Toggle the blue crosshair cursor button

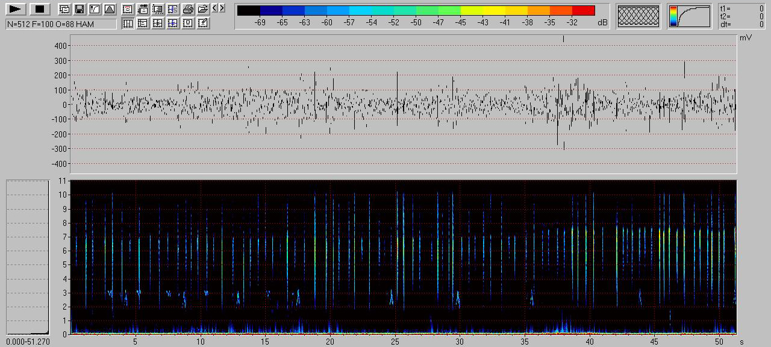coord(173,23)
